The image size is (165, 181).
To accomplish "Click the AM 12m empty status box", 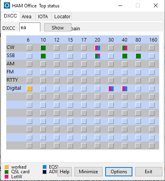I will [57, 64].
